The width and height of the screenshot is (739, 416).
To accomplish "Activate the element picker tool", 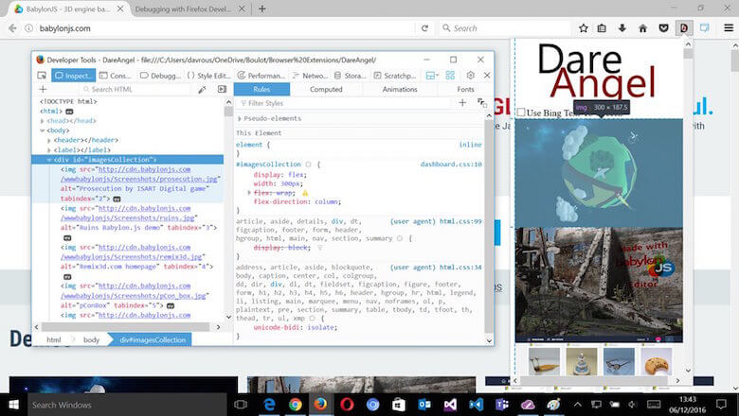I will coord(41,75).
